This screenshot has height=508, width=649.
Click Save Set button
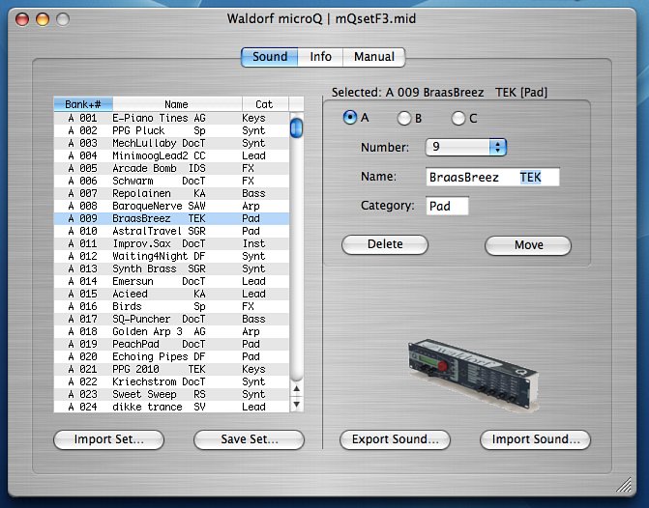click(250, 439)
